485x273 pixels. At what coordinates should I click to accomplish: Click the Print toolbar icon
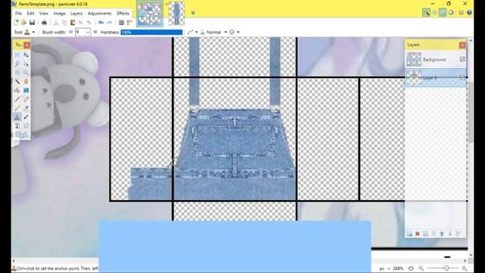pos(44,23)
